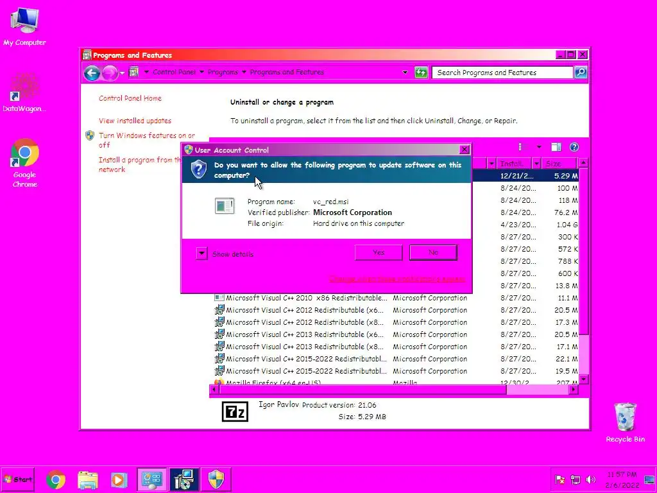Open the filter dropdown left of Installed On header
Viewport: 657px width, 493px height.
point(491,164)
